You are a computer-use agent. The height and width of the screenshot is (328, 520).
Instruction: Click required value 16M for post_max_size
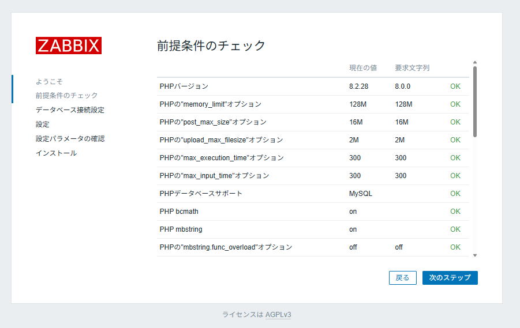(402, 122)
